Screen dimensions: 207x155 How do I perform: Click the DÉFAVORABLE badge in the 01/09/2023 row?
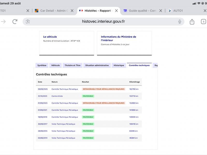click(x=104, y=103)
